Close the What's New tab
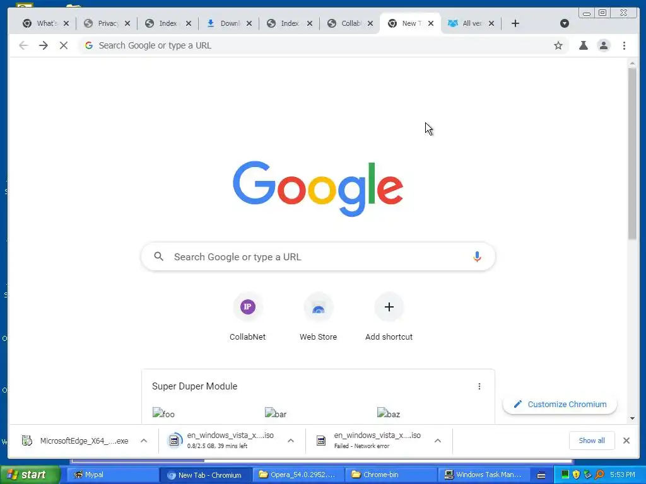Image resolution: width=646 pixels, height=484 pixels. tap(66, 23)
